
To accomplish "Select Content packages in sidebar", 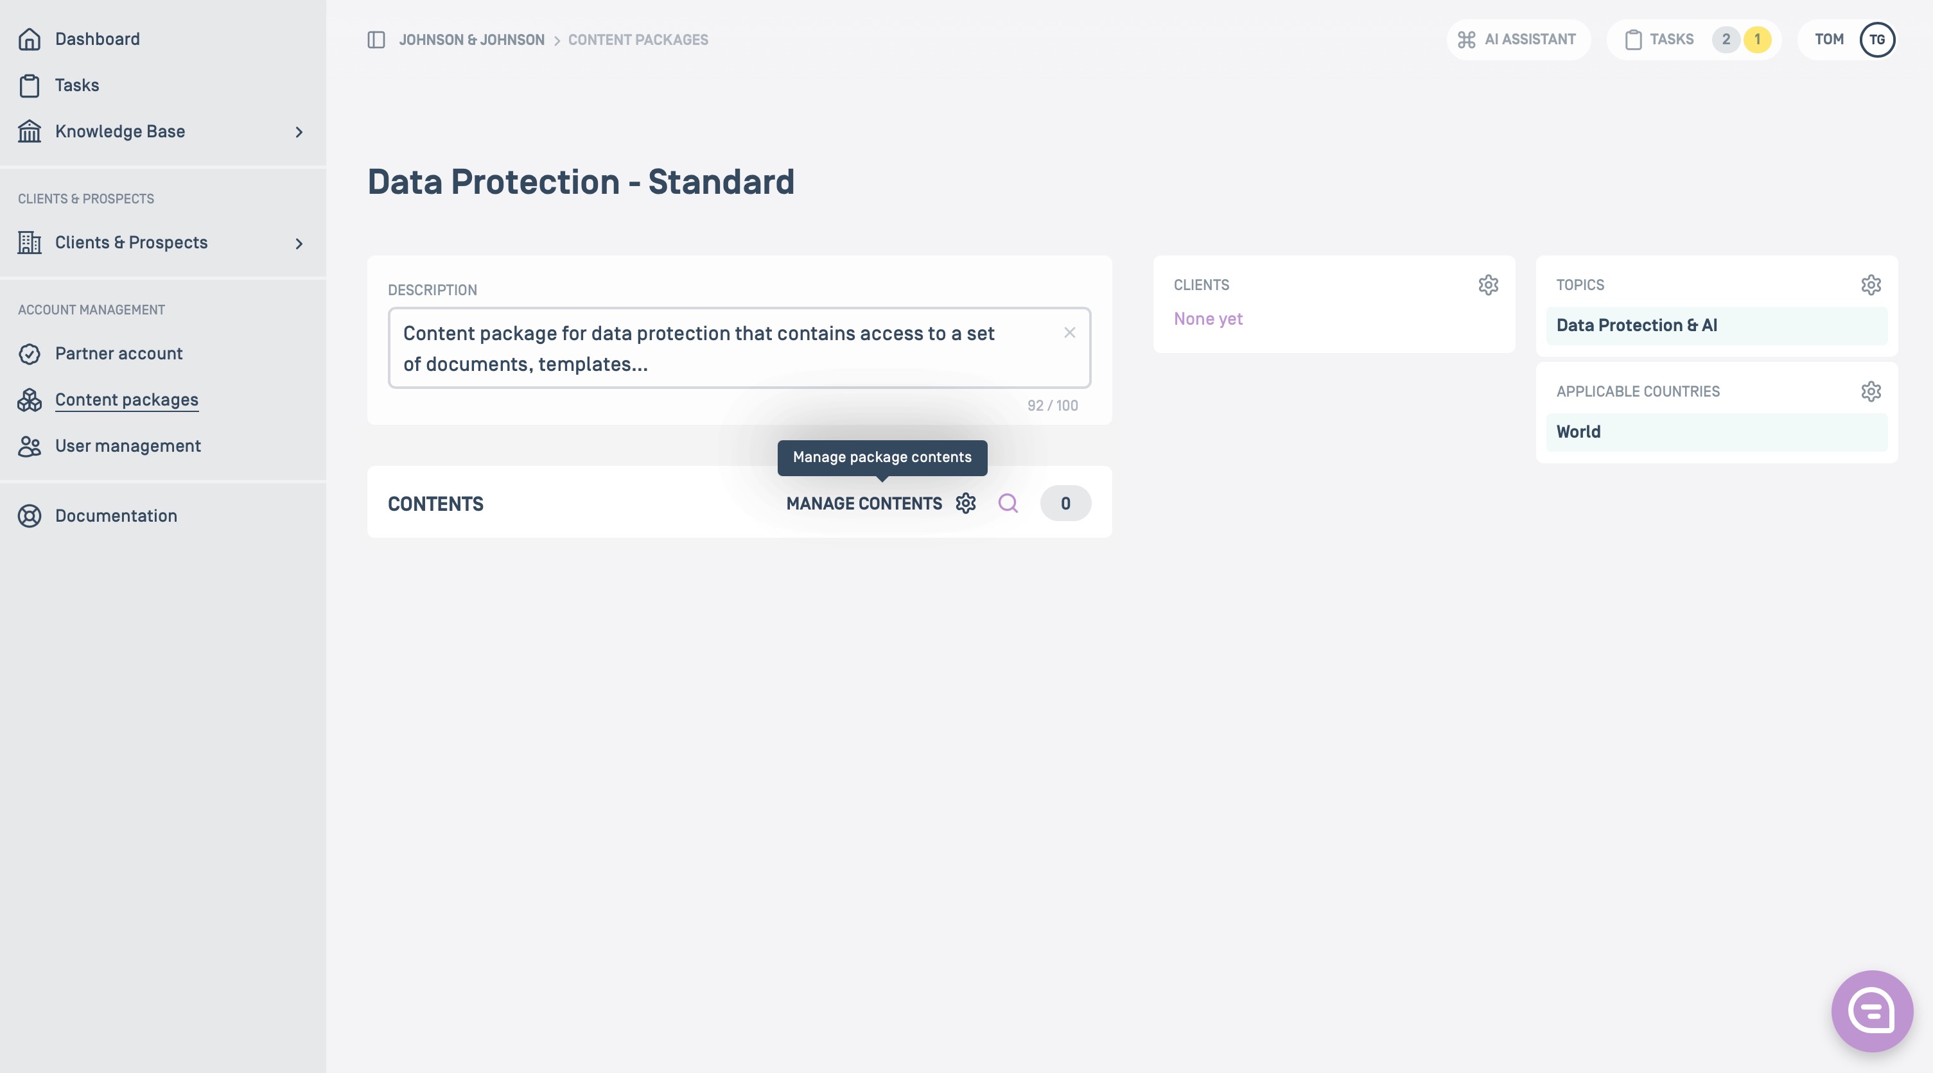I will pos(126,400).
